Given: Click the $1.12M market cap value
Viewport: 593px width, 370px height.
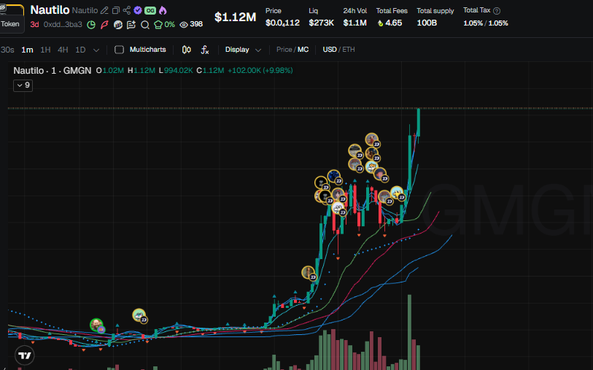Looking at the screenshot, I should pyautogui.click(x=236, y=17).
